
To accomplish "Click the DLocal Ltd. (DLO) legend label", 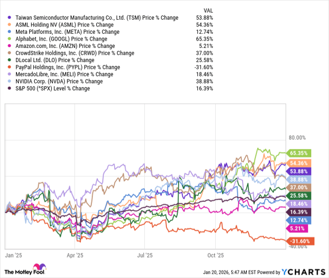I will [55, 60].
